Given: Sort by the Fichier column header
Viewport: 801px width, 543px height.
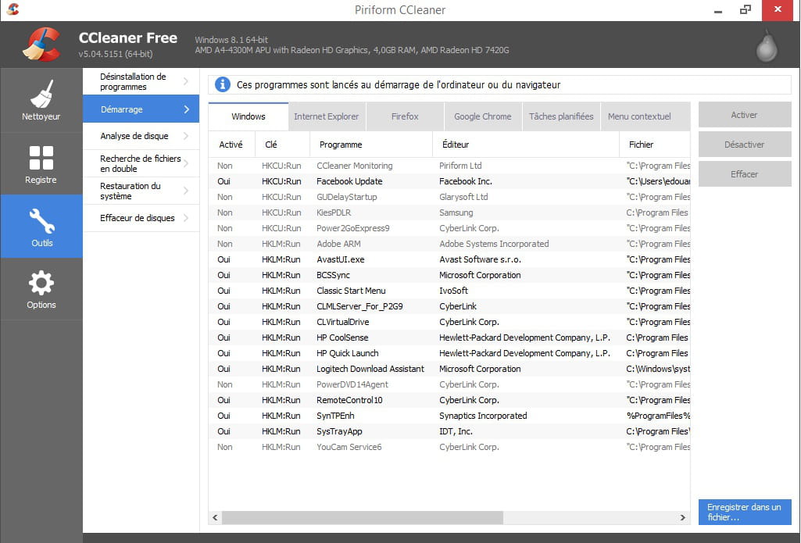Looking at the screenshot, I should pyautogui.click(x=655, y=145).
